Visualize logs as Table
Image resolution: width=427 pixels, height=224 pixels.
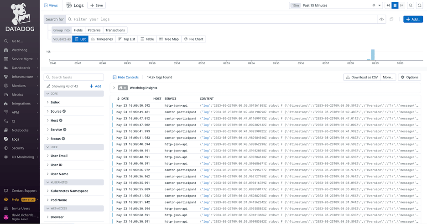click(147, 39)
